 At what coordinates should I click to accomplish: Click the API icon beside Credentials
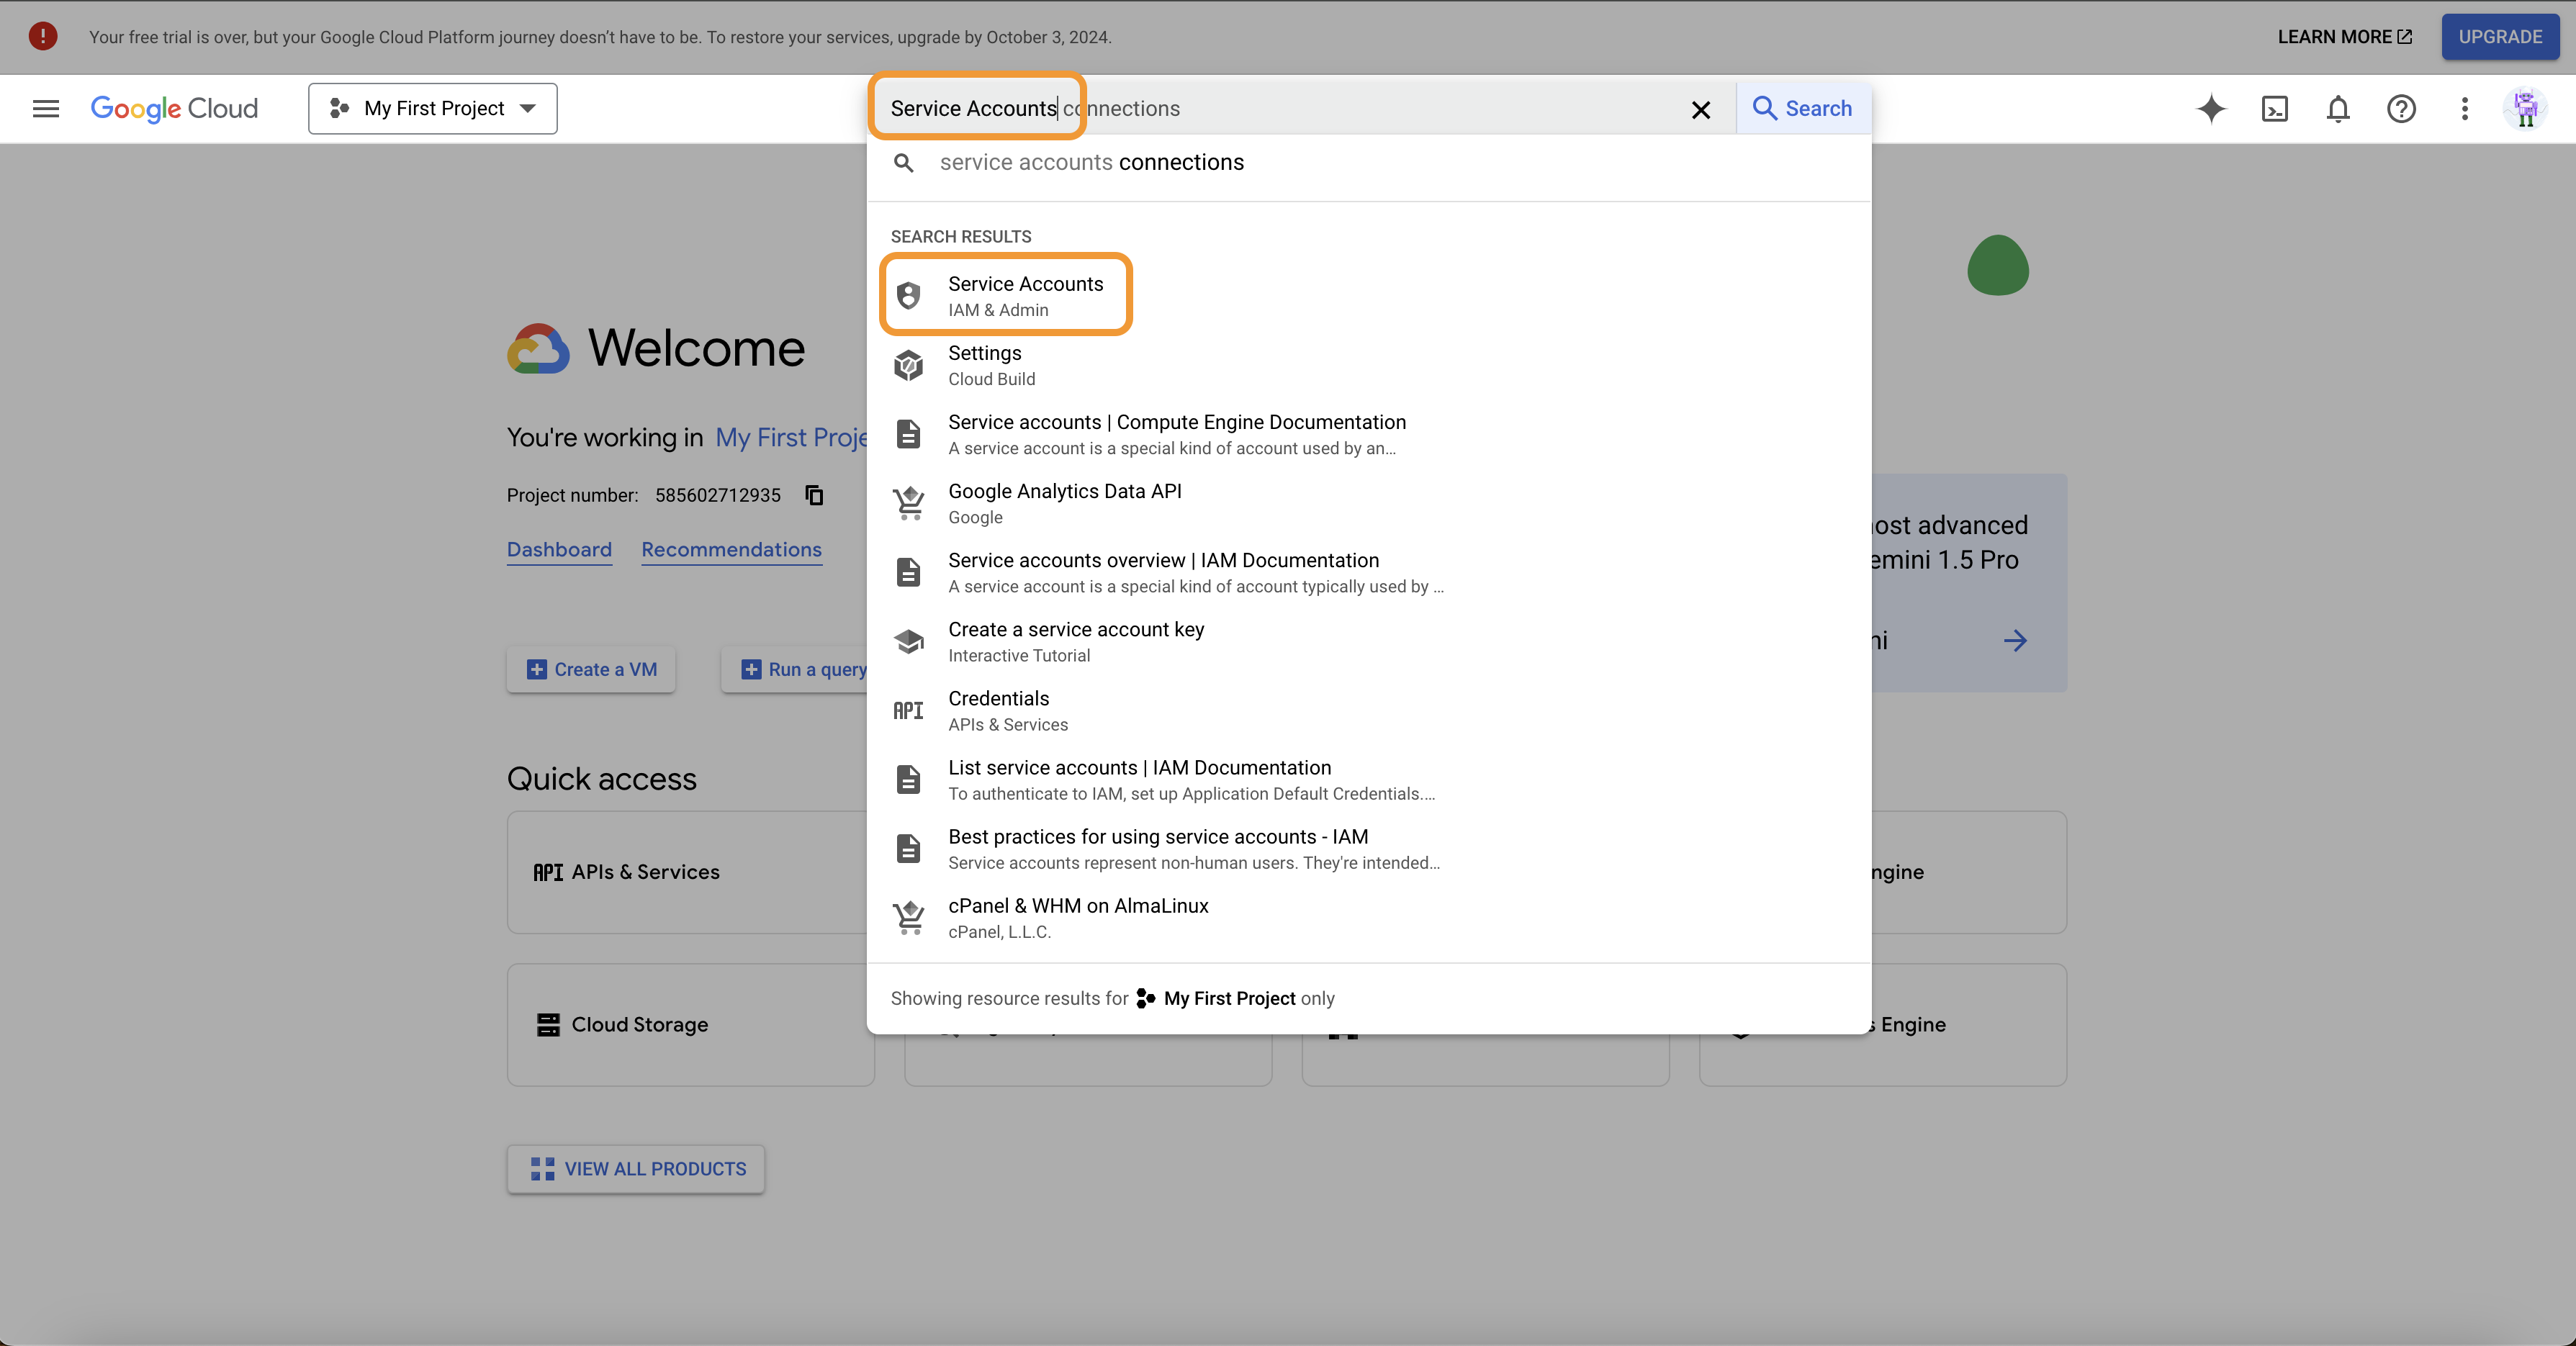coord(908,710)
